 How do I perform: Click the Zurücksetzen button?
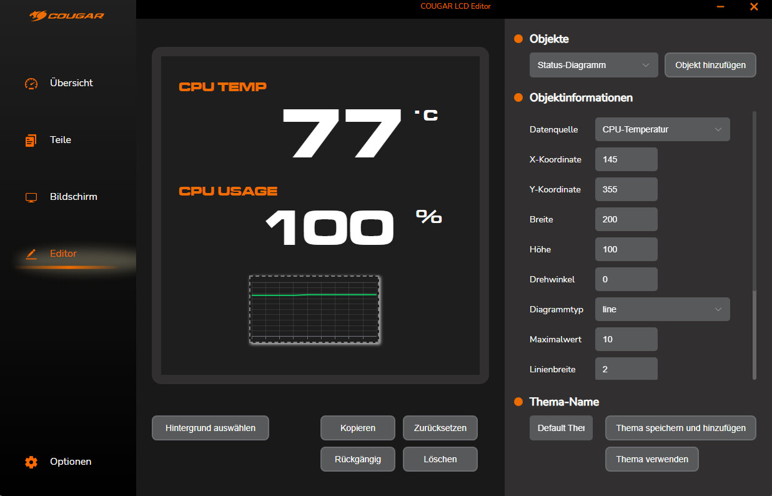point(440,429)
